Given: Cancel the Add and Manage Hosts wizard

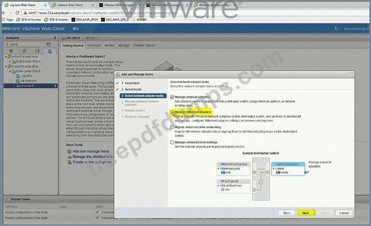Looking at the screenshot, I should click(x=344, y=213).
